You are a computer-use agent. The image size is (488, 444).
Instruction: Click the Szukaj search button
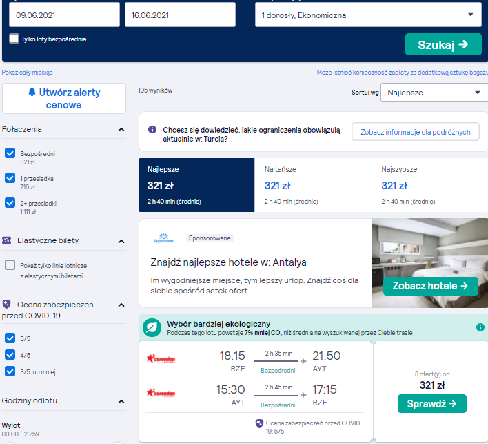tap(443, 45)
